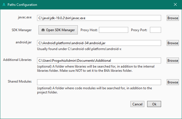Click the android.jar path input field

click(99, 43)
